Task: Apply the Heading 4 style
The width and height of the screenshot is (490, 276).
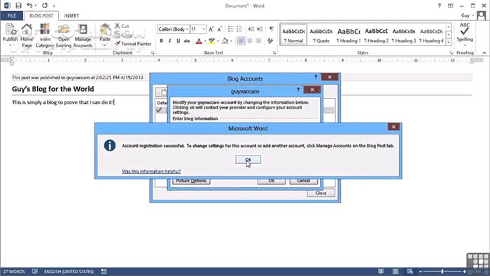Action: click(x=431, y=35)
